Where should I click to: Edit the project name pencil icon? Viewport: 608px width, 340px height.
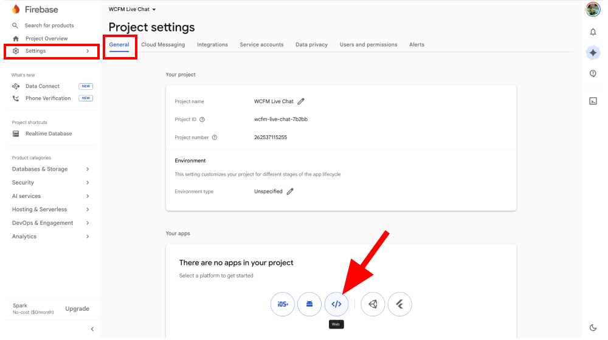point(301,101)
